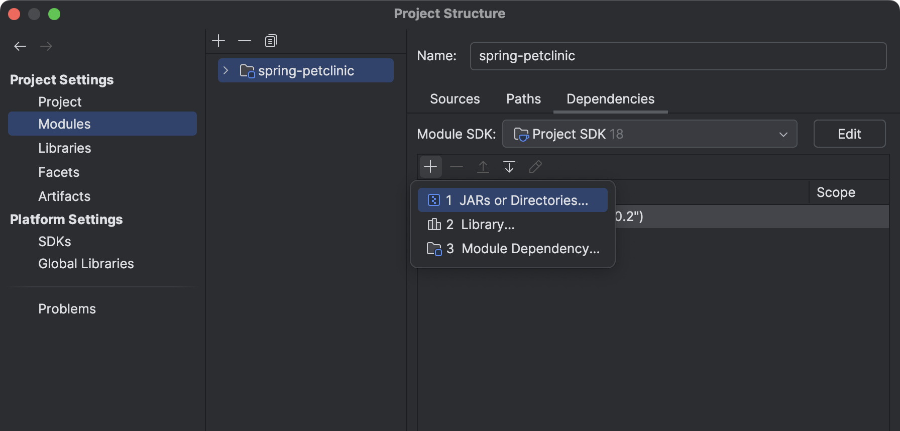900x431 pixels.
Task: Select the Artifacts settings section
Action: [x=64, y=196]
